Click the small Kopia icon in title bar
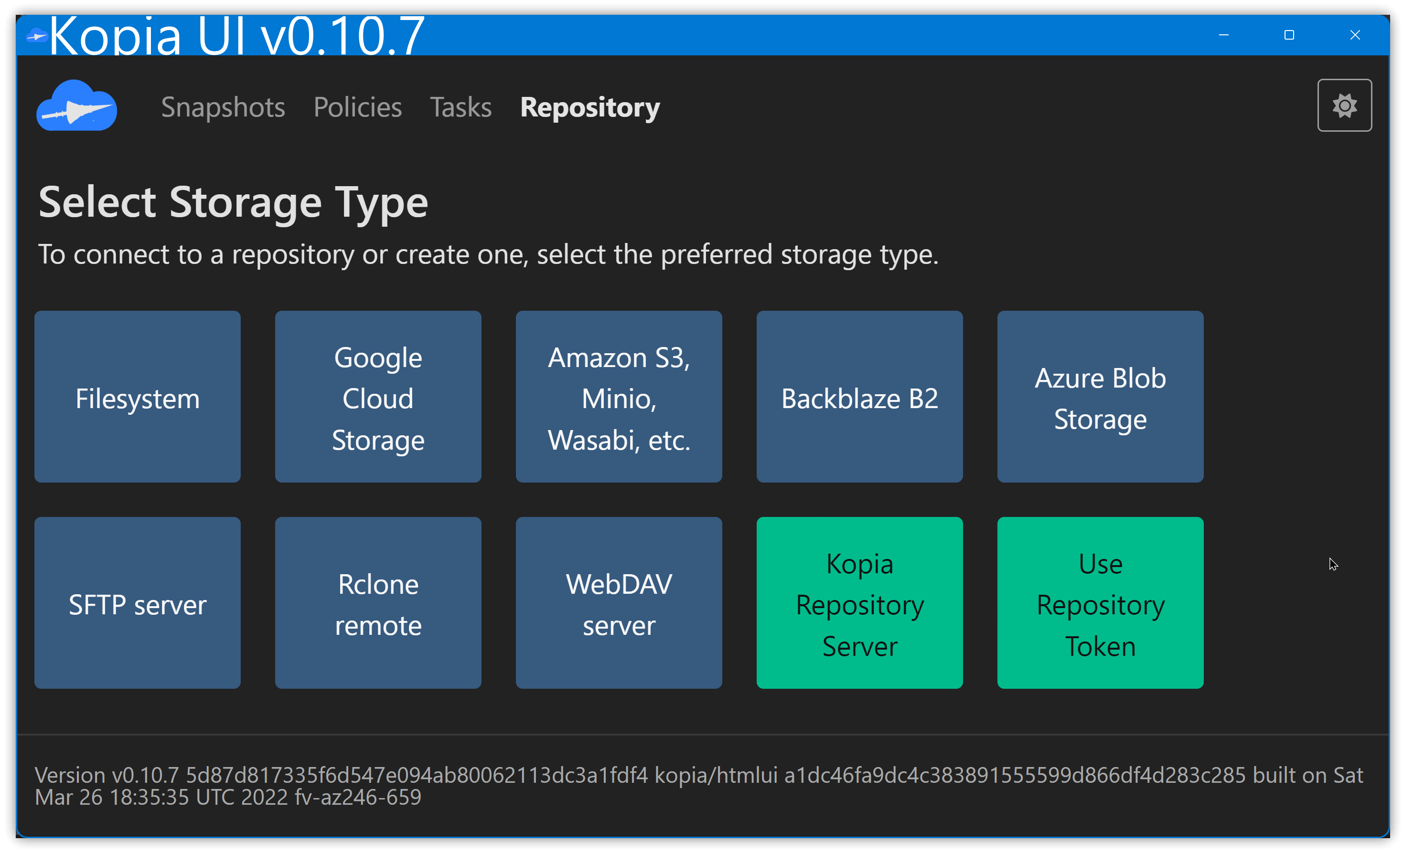 36,36
